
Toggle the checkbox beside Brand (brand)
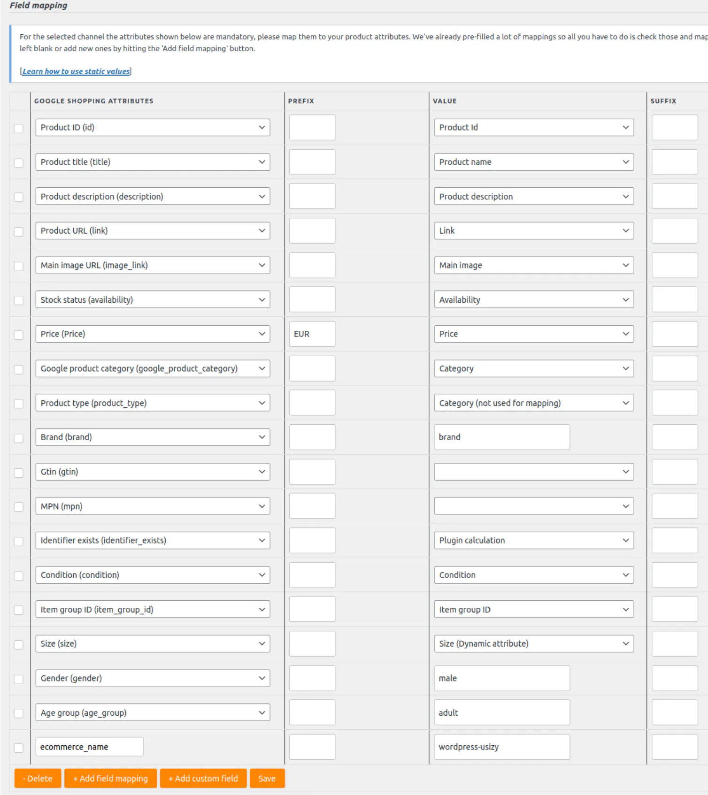tap(19, 438)
